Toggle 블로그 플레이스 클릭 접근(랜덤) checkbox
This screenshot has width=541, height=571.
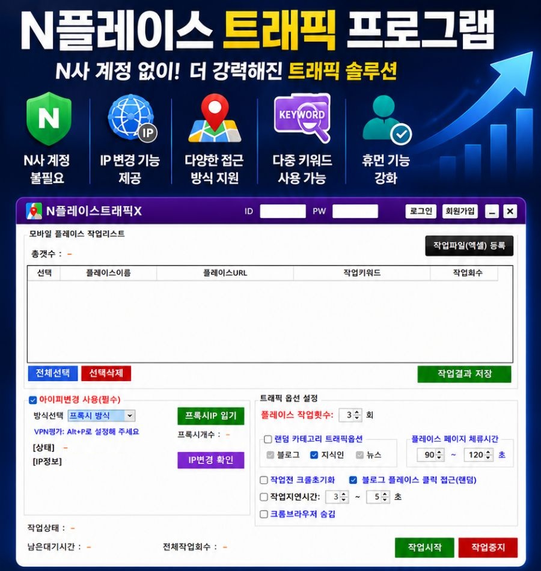(353, 480)
